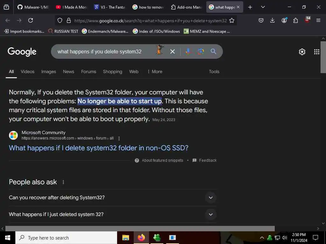Click the site padlock security icon
This screenshot has width=326, height=244.
pos(69,20)
